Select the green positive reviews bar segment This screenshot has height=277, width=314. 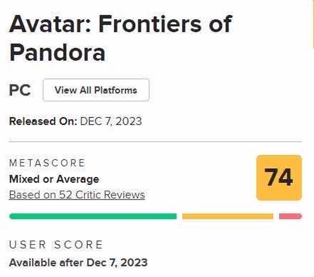93,216
